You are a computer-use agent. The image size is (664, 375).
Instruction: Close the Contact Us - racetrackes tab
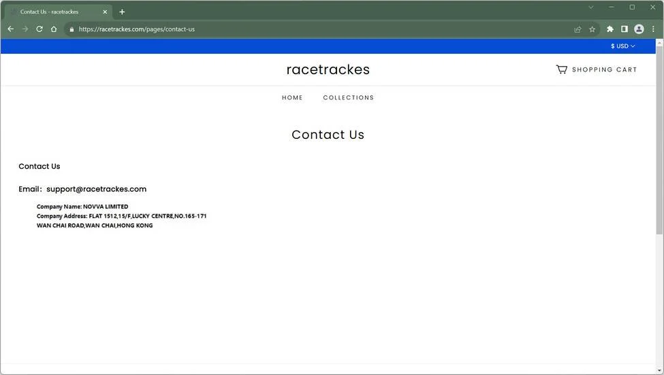tap(105, 12)
